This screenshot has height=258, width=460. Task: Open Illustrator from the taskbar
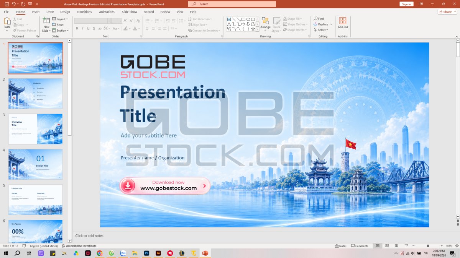click(x=158, y=253)
